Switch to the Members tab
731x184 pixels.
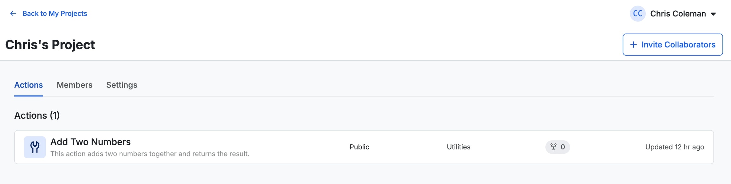75,85
